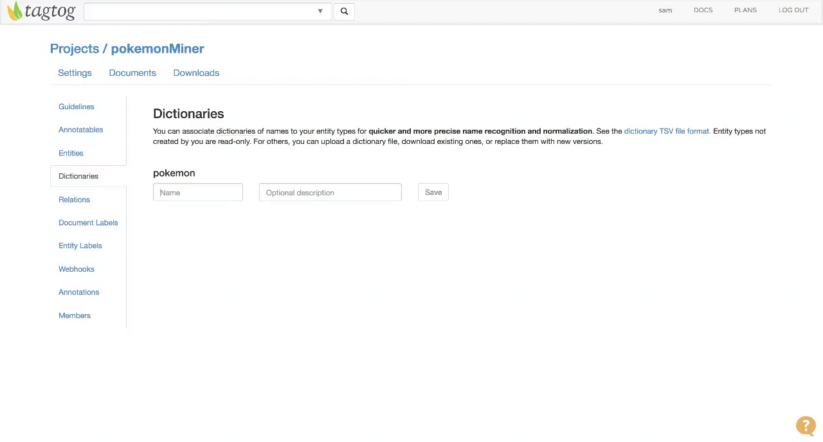Select Entities in the sidebar

(71, 153)
